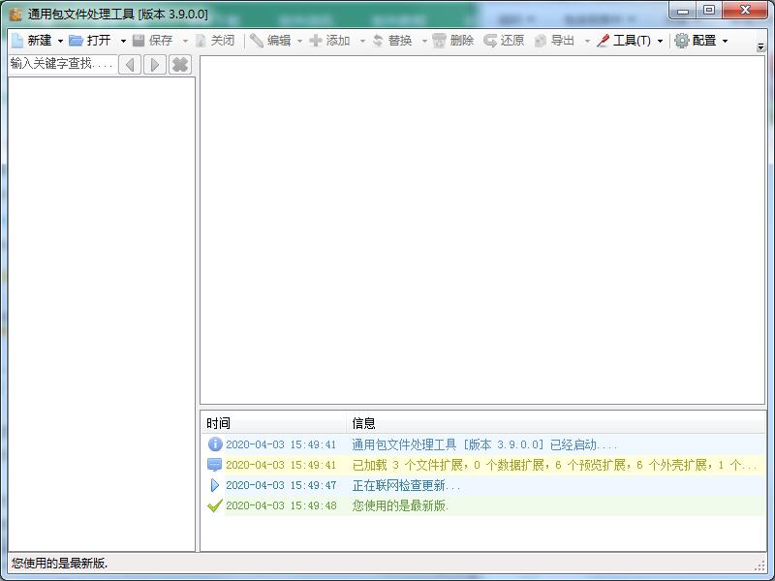This screenshot has width=775, height=581.
Task: Open the toolbar overflow chevron
Action: [760, 46]
